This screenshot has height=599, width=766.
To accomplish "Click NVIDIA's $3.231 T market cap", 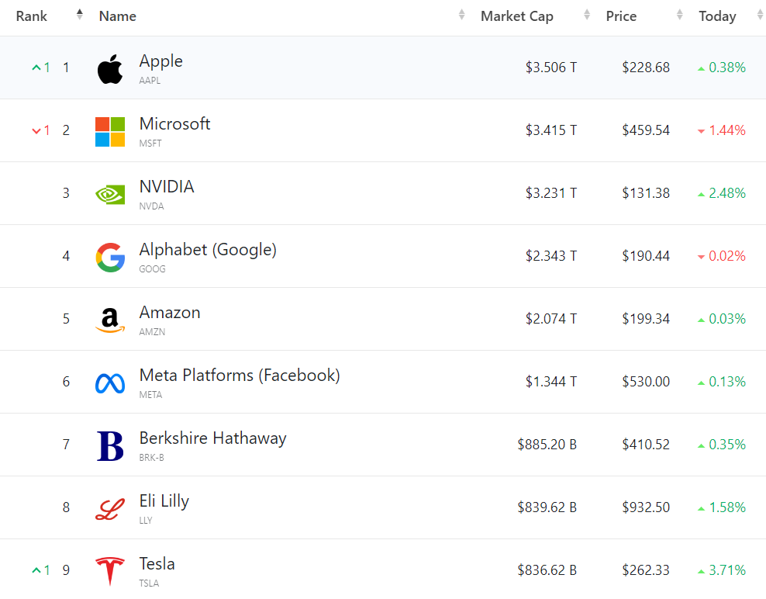I will tap(550, 193).
